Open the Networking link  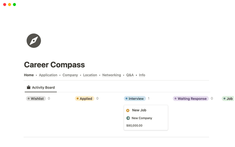112,75
